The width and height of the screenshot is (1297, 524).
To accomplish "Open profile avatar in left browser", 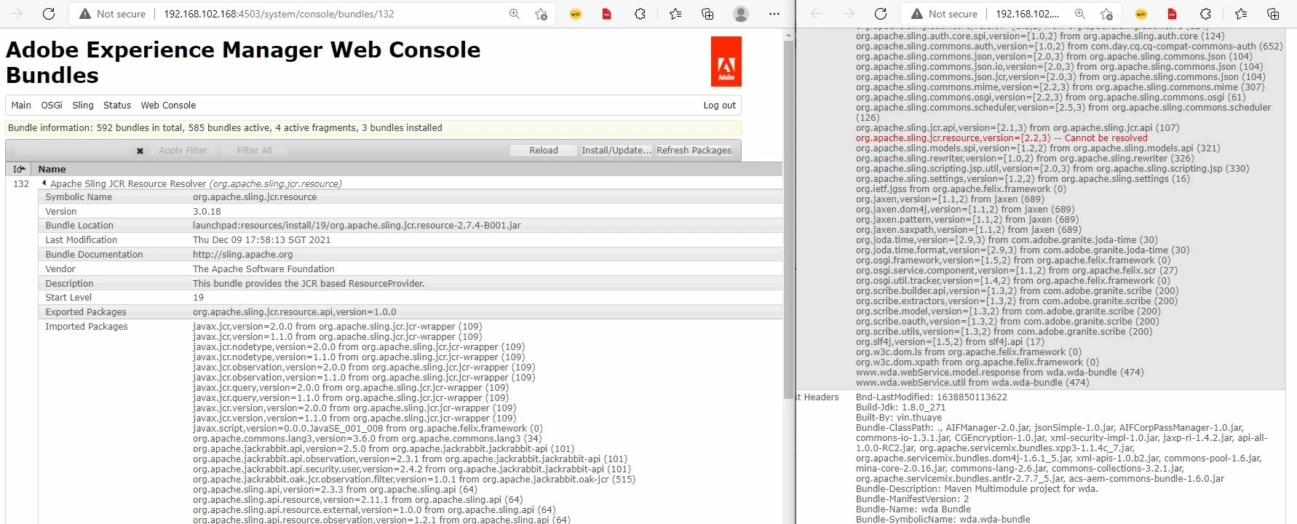I will pos(741,14).
